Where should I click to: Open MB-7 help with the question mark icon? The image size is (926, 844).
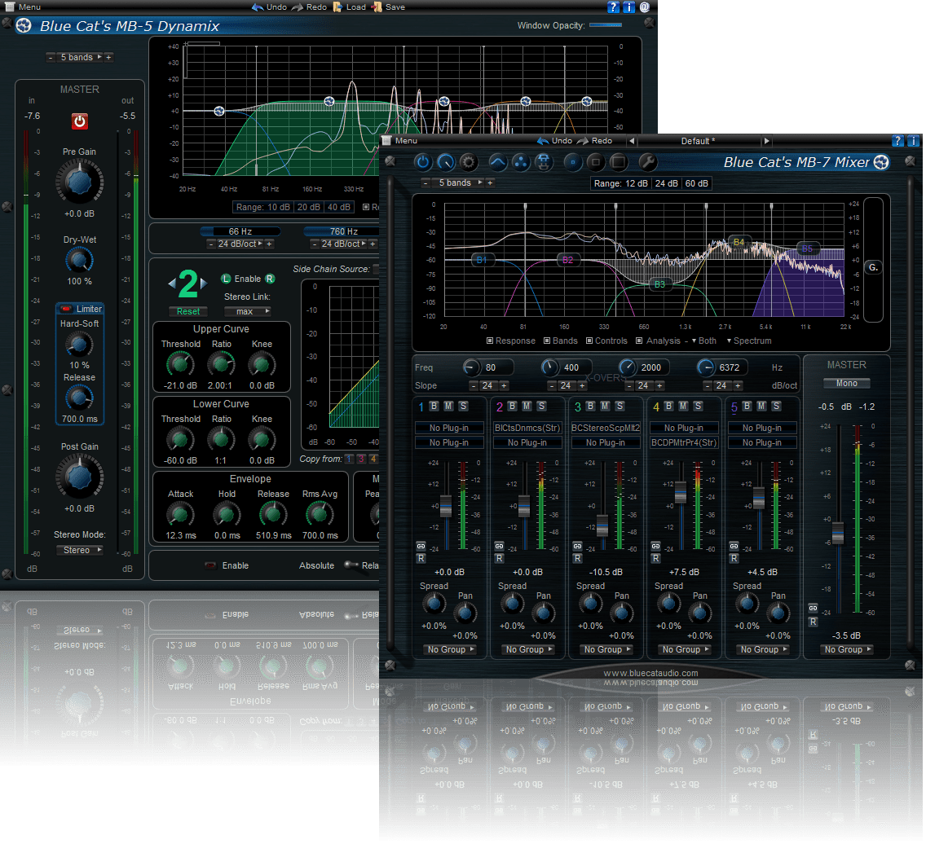(897, 140)
